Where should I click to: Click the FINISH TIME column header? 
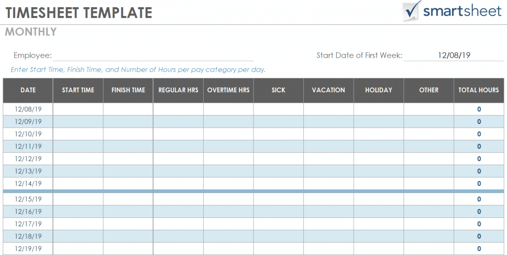(x=128, y=90)
